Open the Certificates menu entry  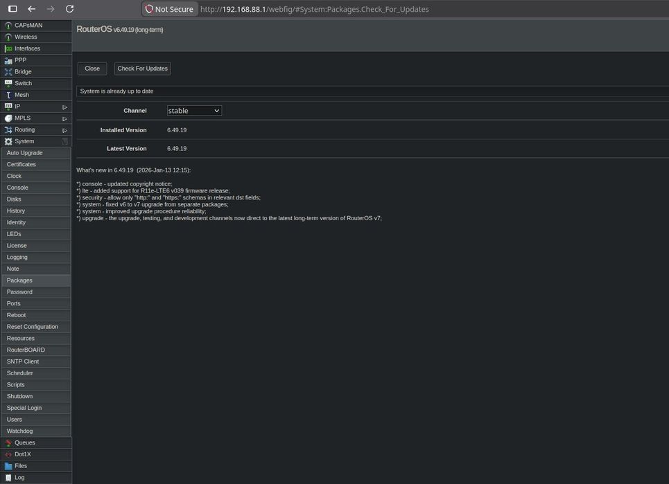click(x=36, y=165)
